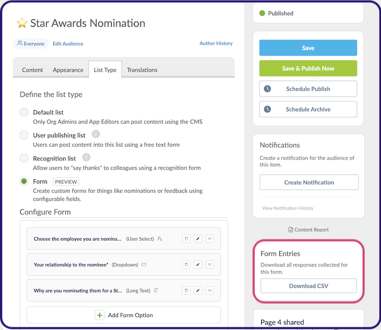Click the '(Dropdown)' field type text
The width and height of the screenshot is (381, 330).
(x=125, y=265)
